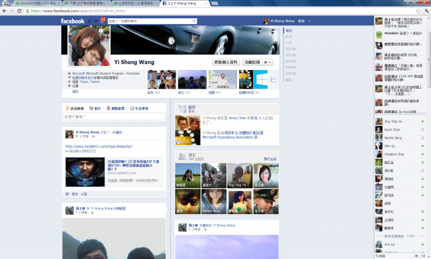
Task: Open chat with Ann Lin in sidebar
Action: tap(400, 244)
